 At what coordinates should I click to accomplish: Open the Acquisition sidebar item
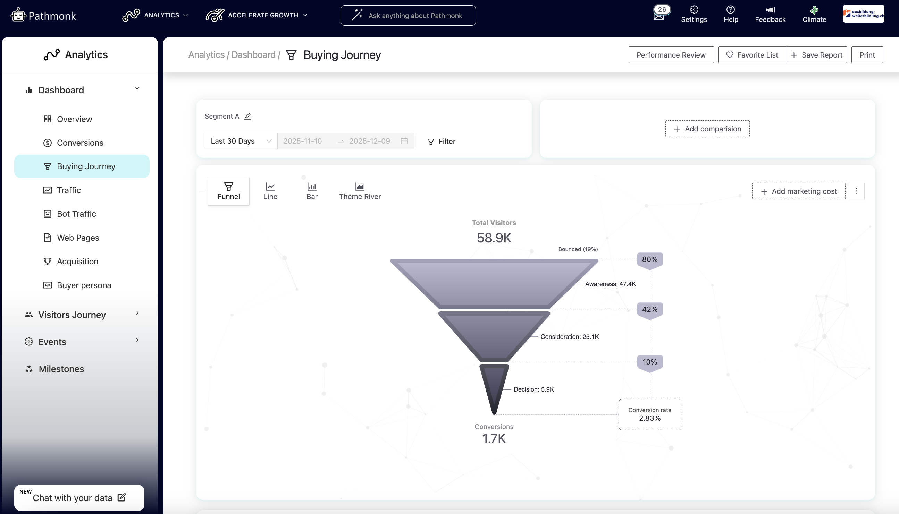(78, 261)
